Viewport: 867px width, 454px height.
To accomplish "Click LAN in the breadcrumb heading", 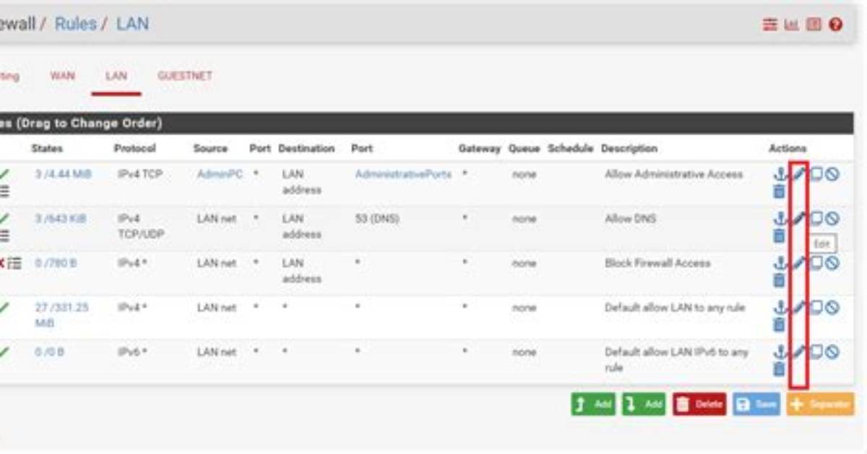I will click(132, 24).
